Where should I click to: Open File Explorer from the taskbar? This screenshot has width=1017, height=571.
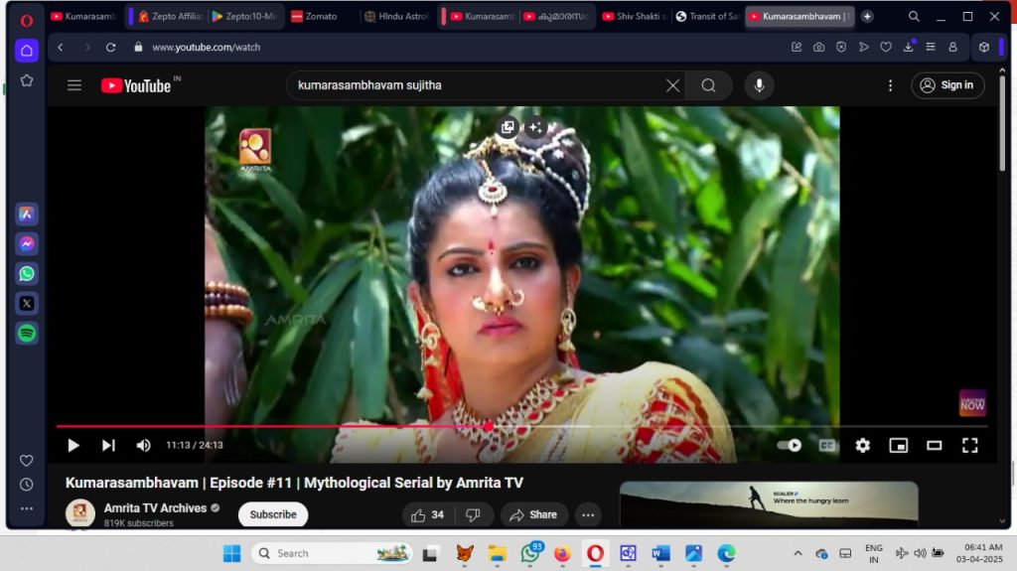(498, 553)
